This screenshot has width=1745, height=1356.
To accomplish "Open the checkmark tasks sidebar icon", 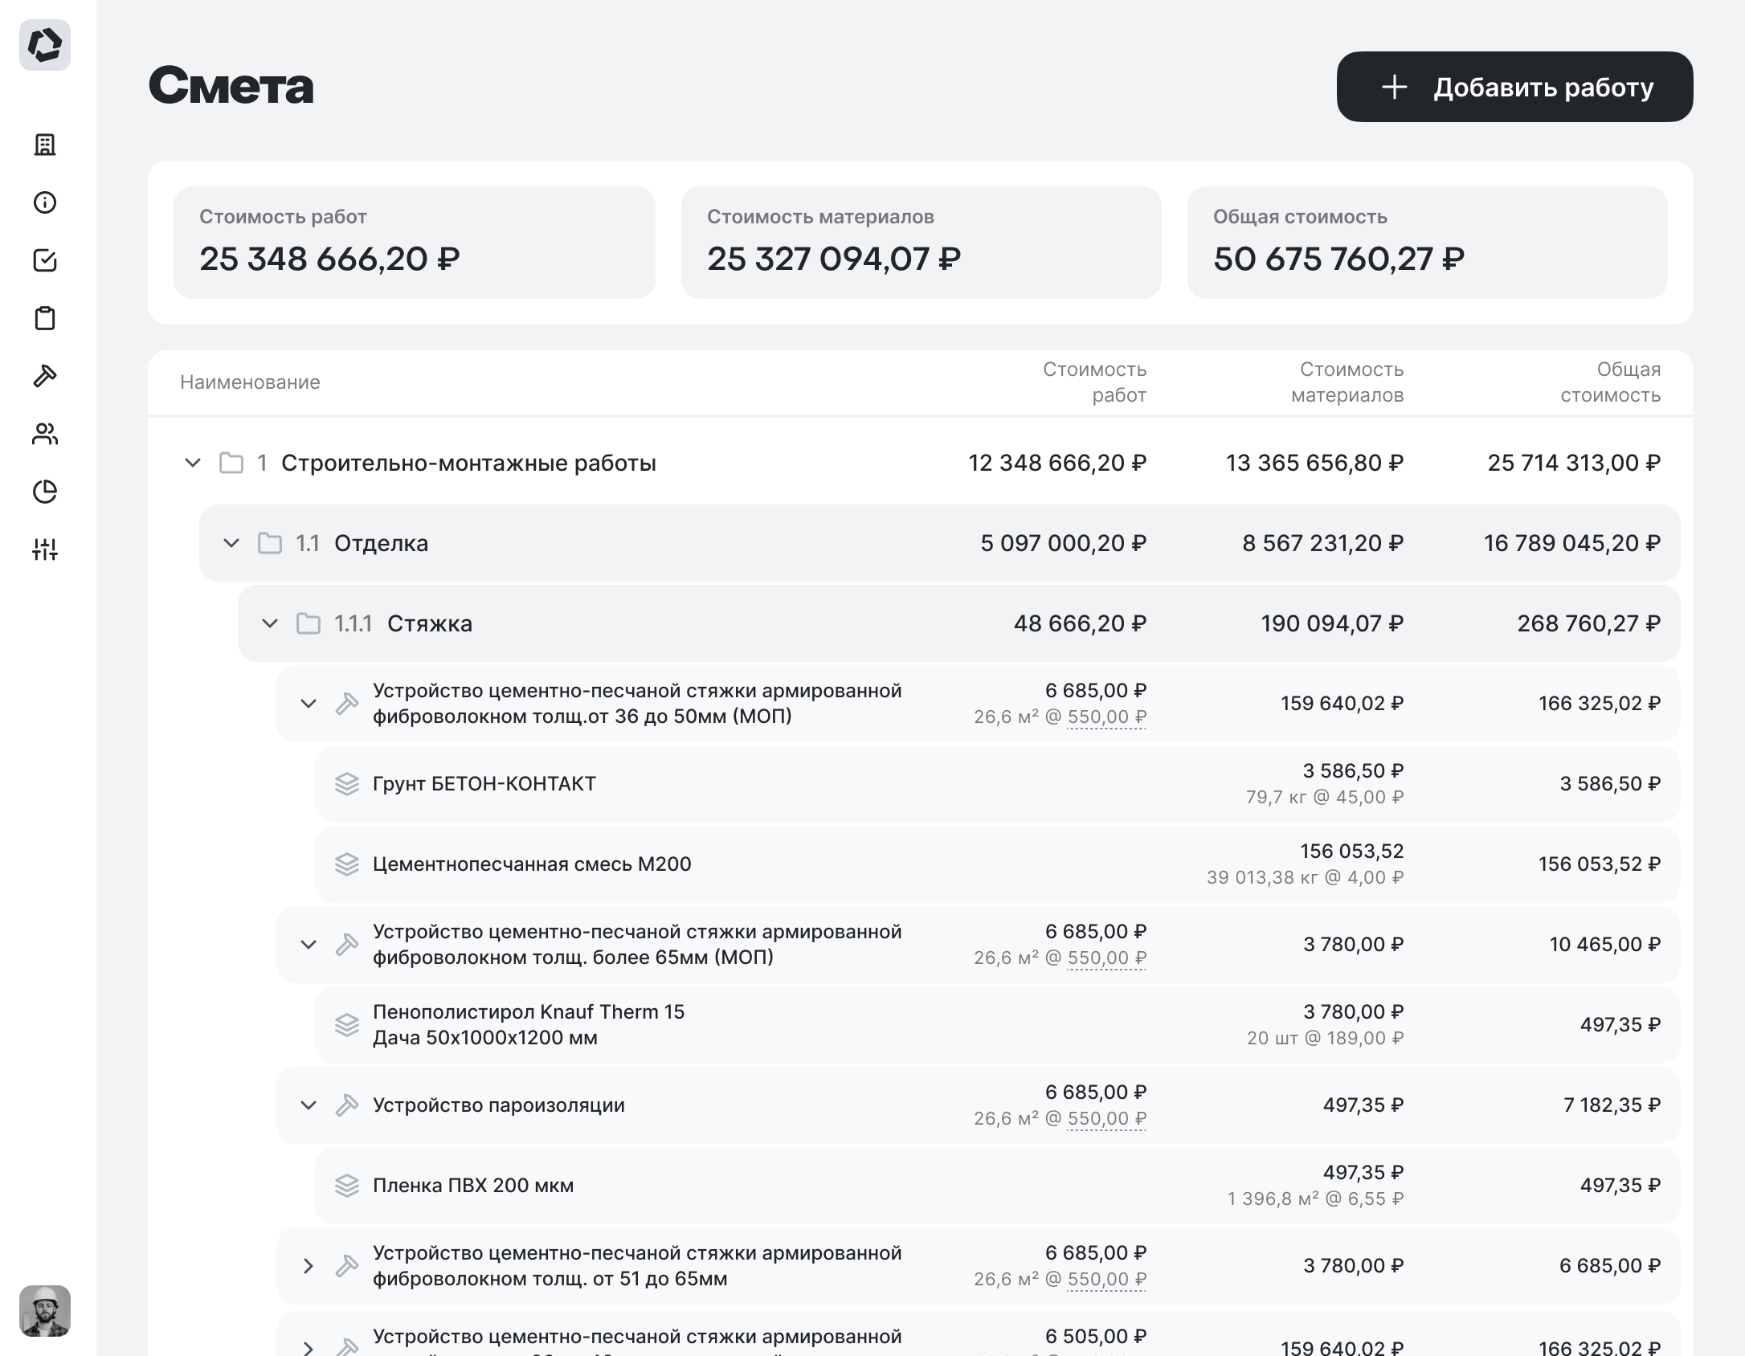I will point(45,260).
